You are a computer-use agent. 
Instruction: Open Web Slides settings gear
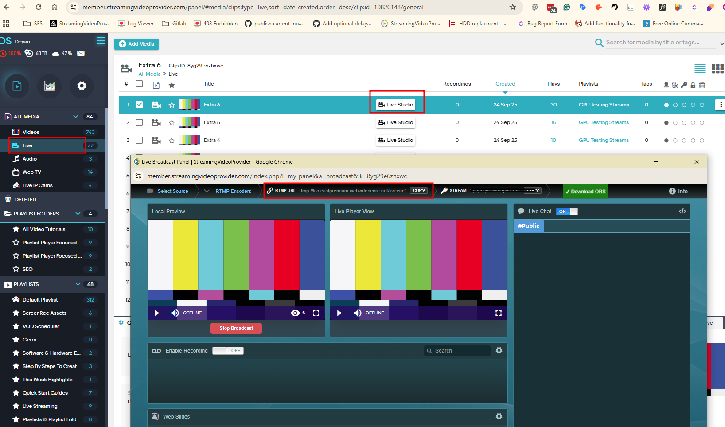[x=499, y=416]
